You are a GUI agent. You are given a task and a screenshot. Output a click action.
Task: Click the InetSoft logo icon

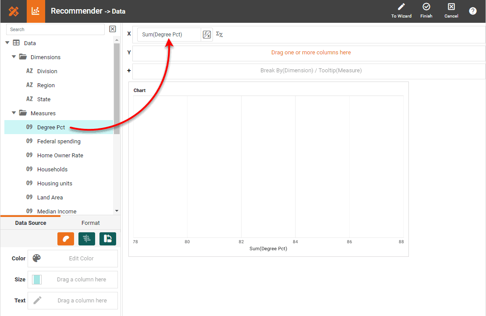click(13, 11)
